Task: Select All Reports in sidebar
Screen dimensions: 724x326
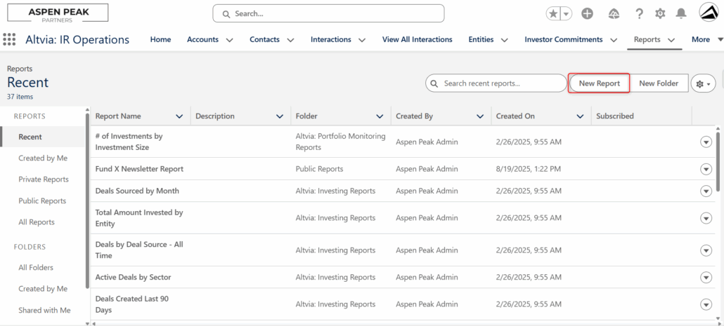Action: (37, 222)
